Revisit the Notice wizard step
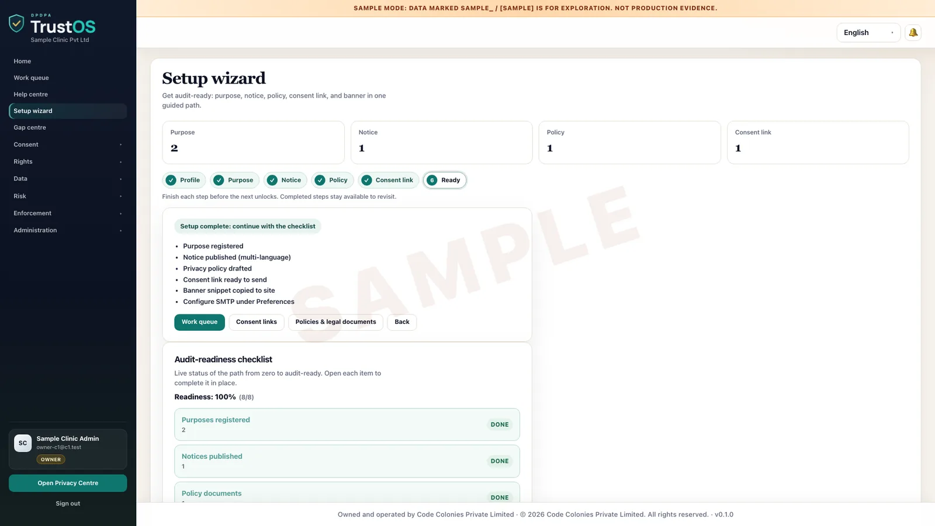This screenshot has height=526, width=935. coord(285,180)
